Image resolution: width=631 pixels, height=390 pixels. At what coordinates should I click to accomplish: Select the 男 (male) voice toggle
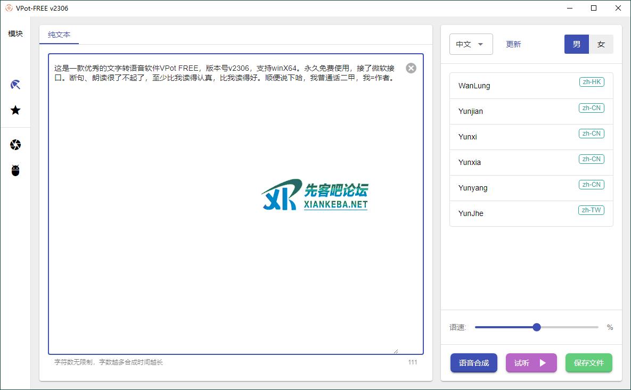[576, 44]
